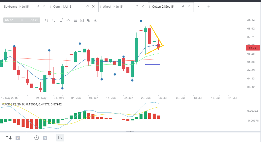
Task: Open the indicators settings icon
Action: click(75, 20)
